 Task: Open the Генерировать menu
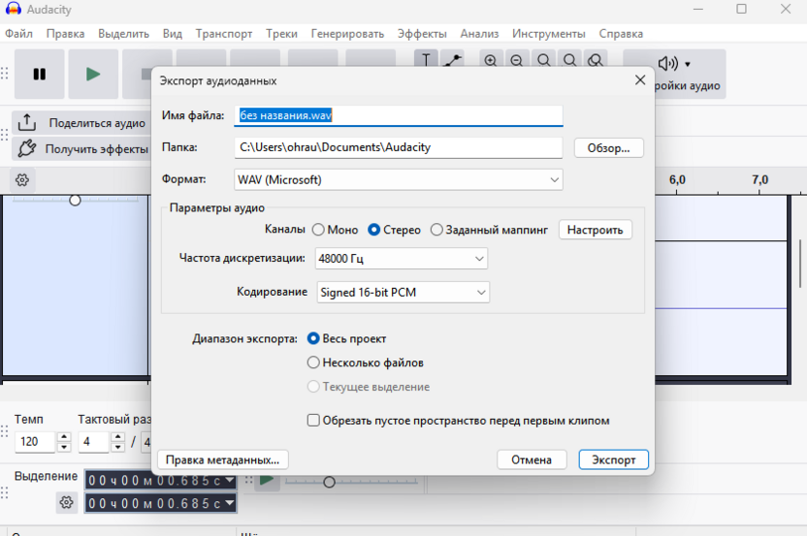(347, 33)
